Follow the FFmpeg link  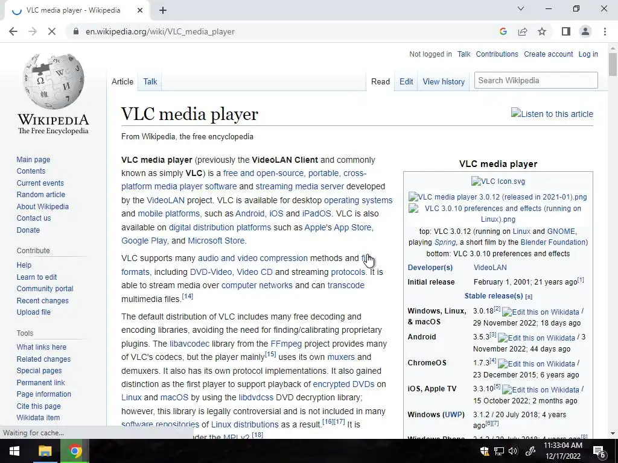tap(286, 344)
